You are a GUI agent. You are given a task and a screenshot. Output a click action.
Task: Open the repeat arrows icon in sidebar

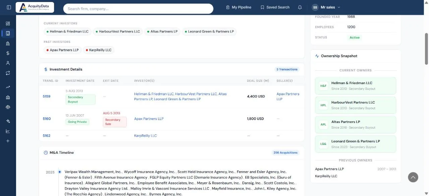[8, 73]
